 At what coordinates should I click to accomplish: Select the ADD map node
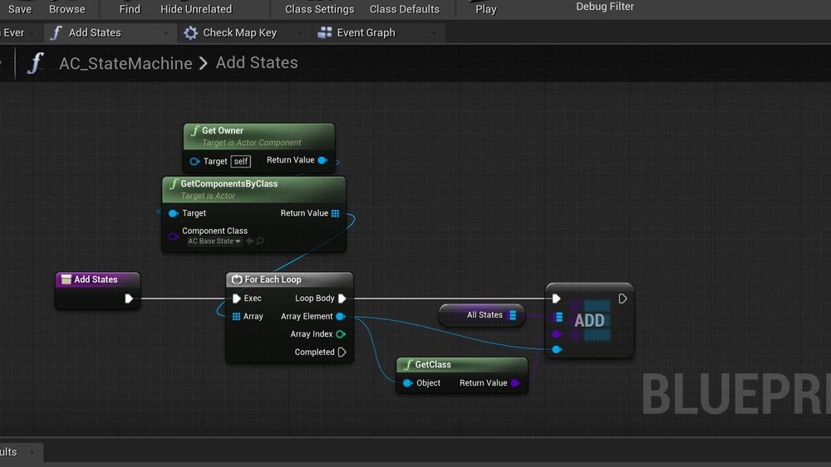(590, 320)
